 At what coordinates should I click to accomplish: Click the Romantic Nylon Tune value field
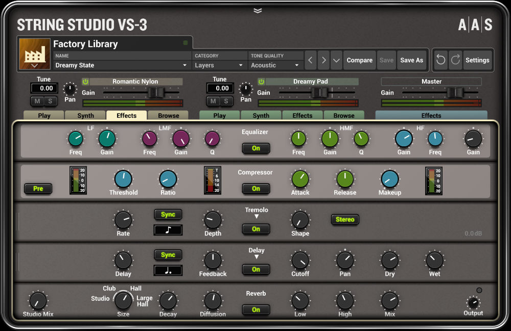[44, 88]
